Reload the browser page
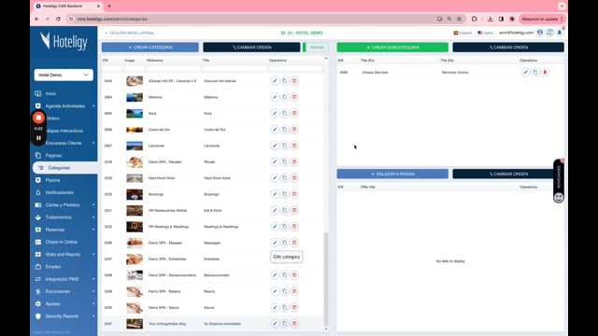 [x=58, y=19]
